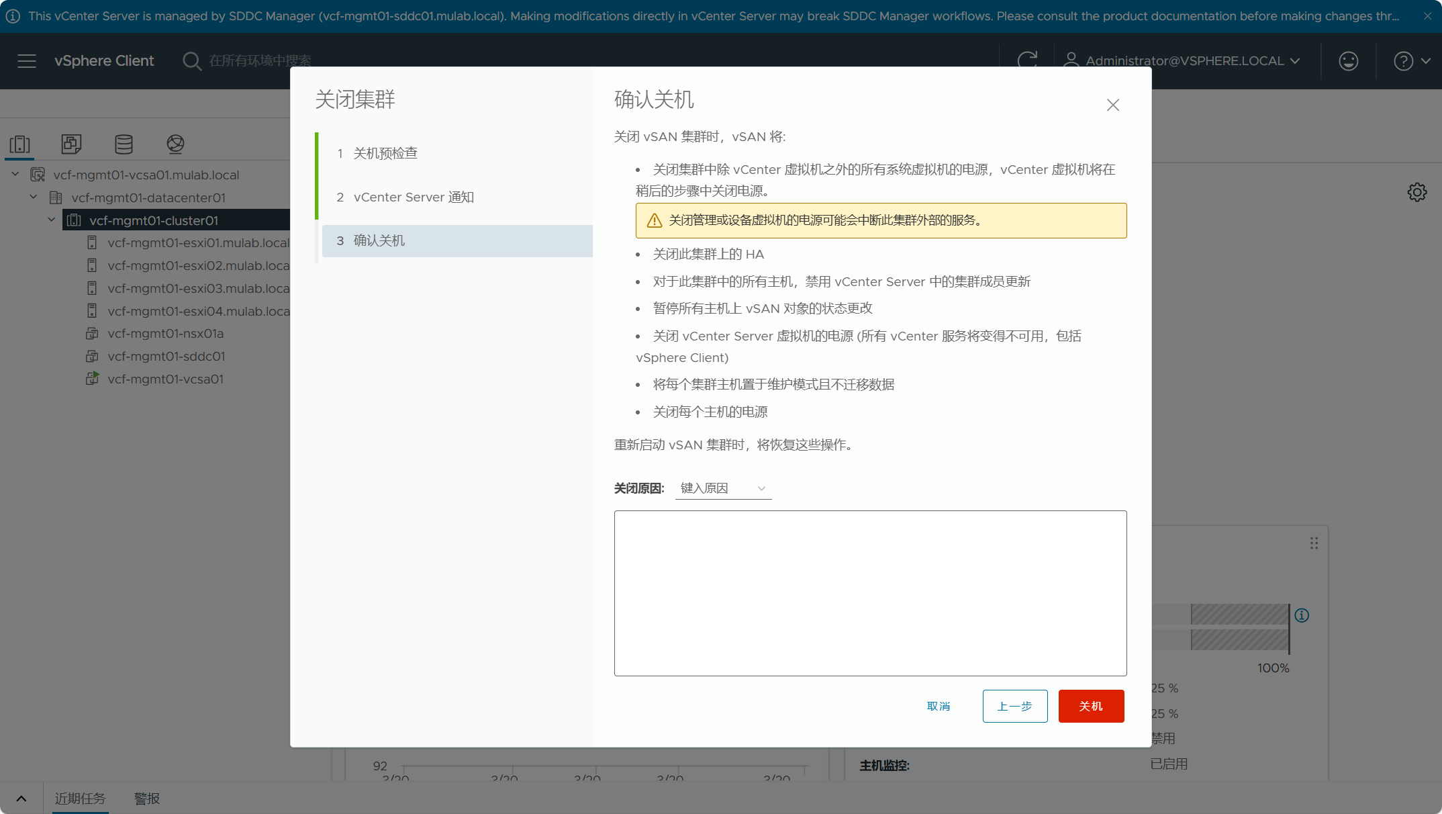
Task: Switch to Storage inventory view
Action: point(124,144)
